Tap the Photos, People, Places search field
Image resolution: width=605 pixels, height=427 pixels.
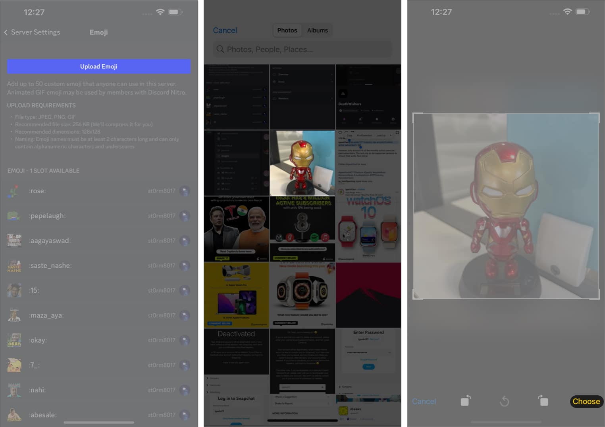pos(302,50)
